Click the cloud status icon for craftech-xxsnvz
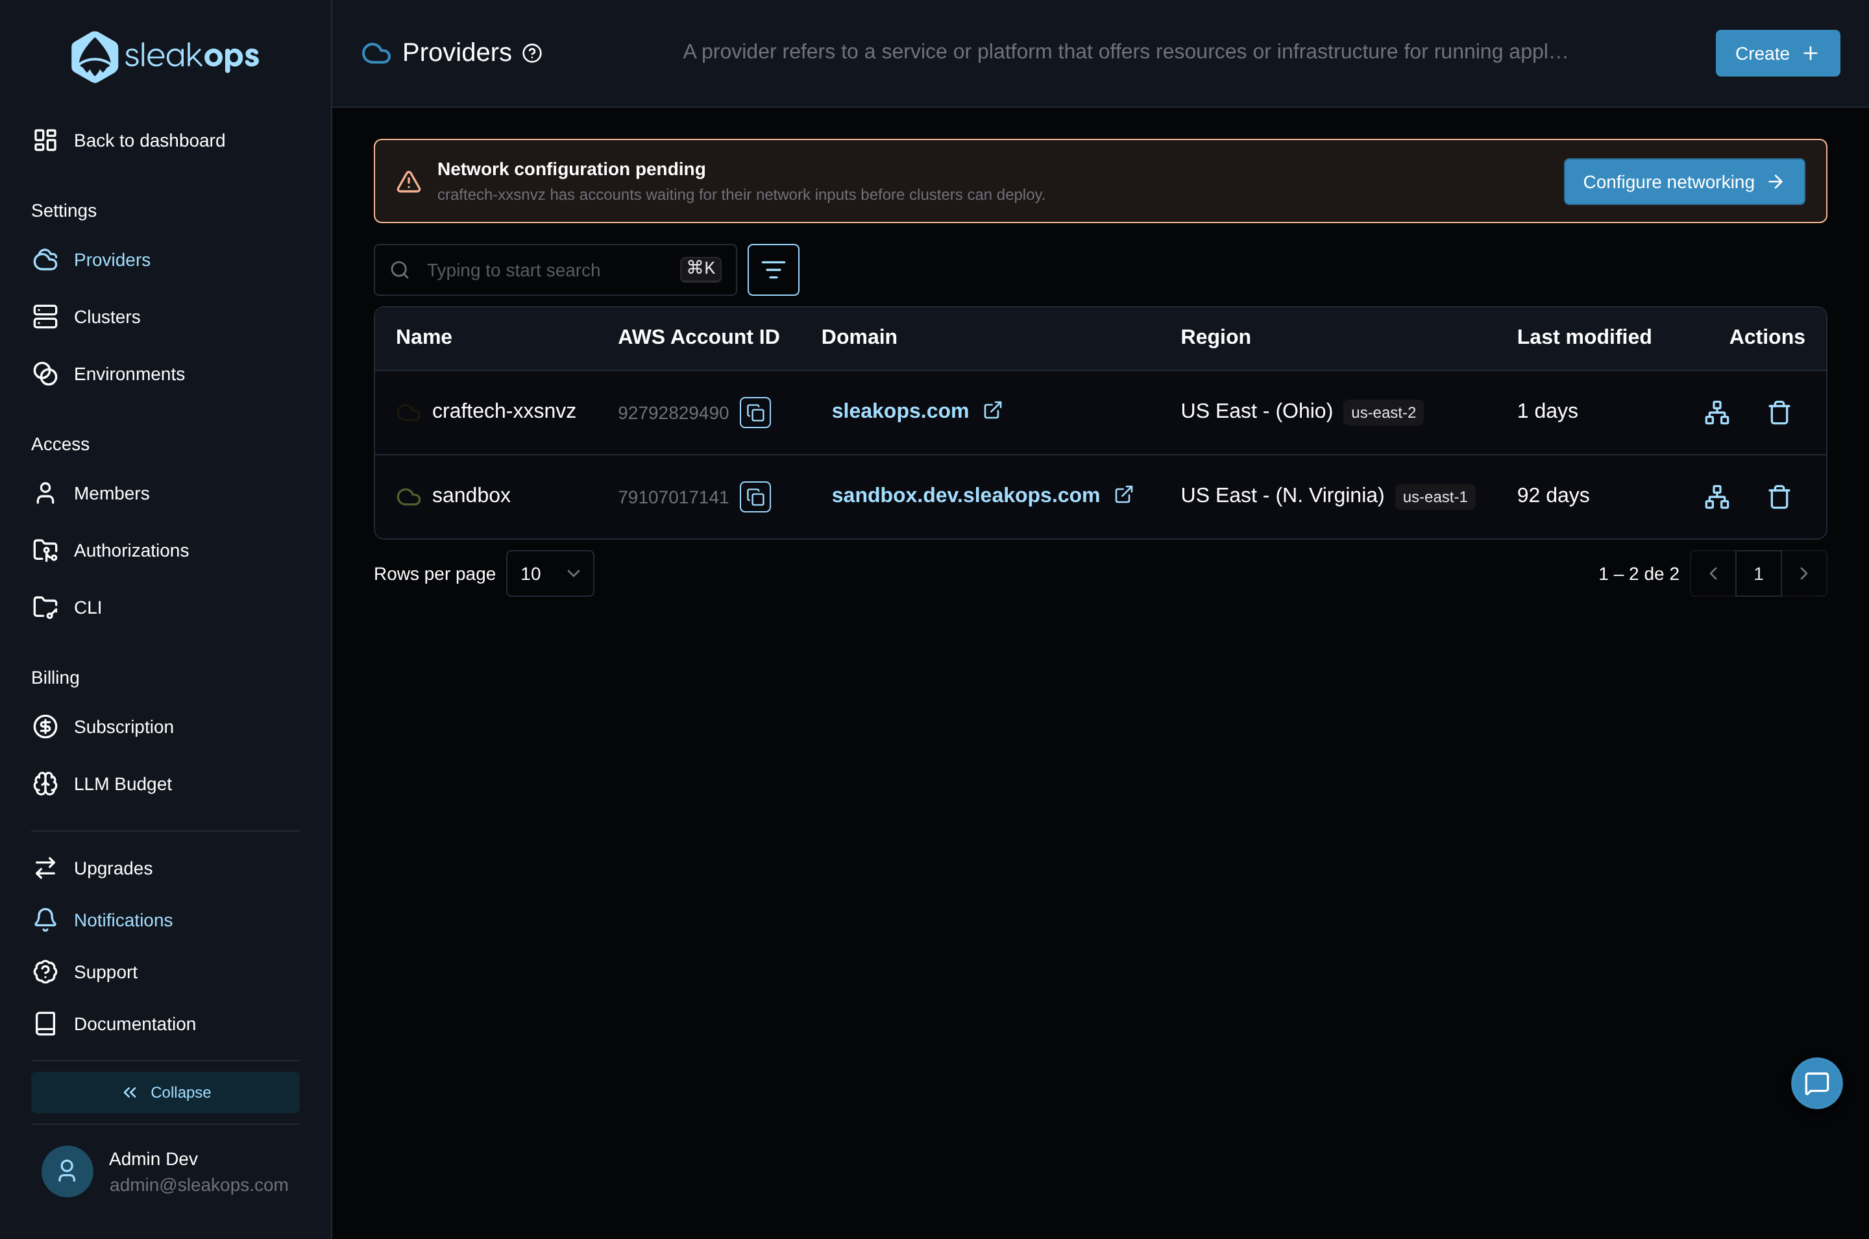The width and height of the screenshot is (1869, 1239). [409, 413]
